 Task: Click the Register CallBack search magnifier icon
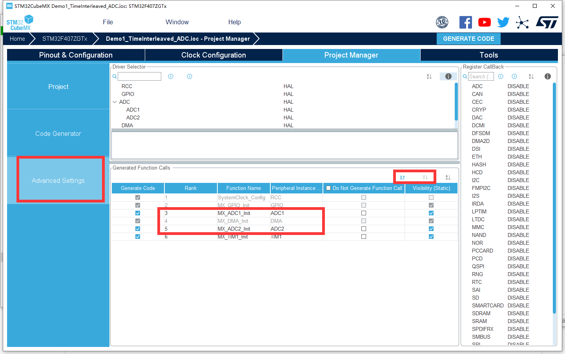point(465,76)
